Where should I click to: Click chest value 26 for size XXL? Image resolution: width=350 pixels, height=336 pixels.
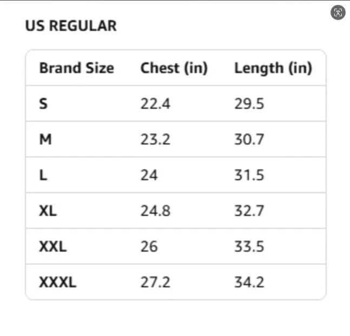(x=149, y=247)
